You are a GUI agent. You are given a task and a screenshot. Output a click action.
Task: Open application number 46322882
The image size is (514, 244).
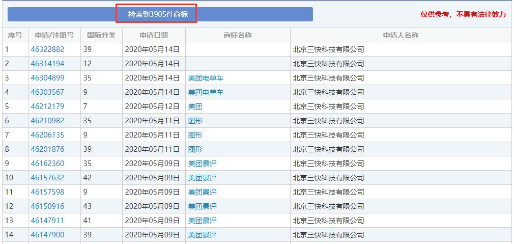click(x=47, y=49)
